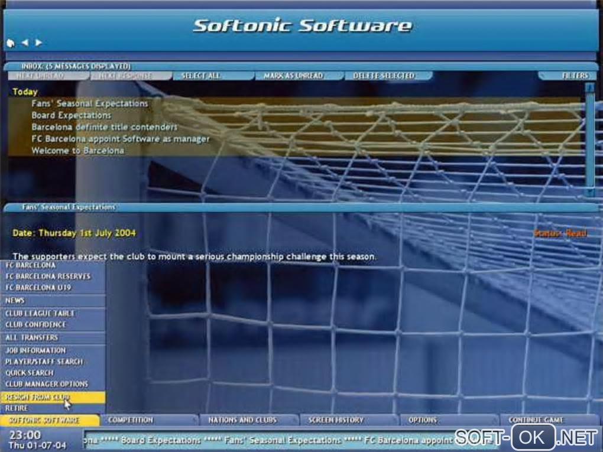The height and width of the screenshot is (452, 603).
Task: Open the Options tab
Action: coord(449,420)
